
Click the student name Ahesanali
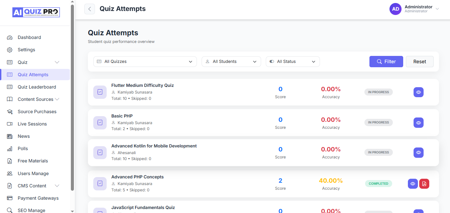(127, 153)
